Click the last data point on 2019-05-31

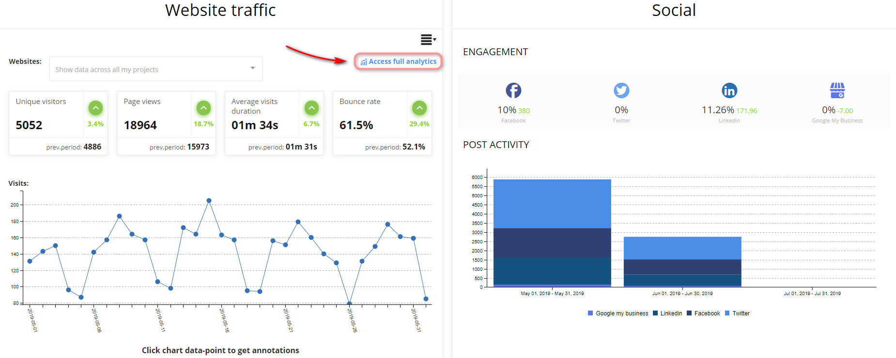(426, 299)
